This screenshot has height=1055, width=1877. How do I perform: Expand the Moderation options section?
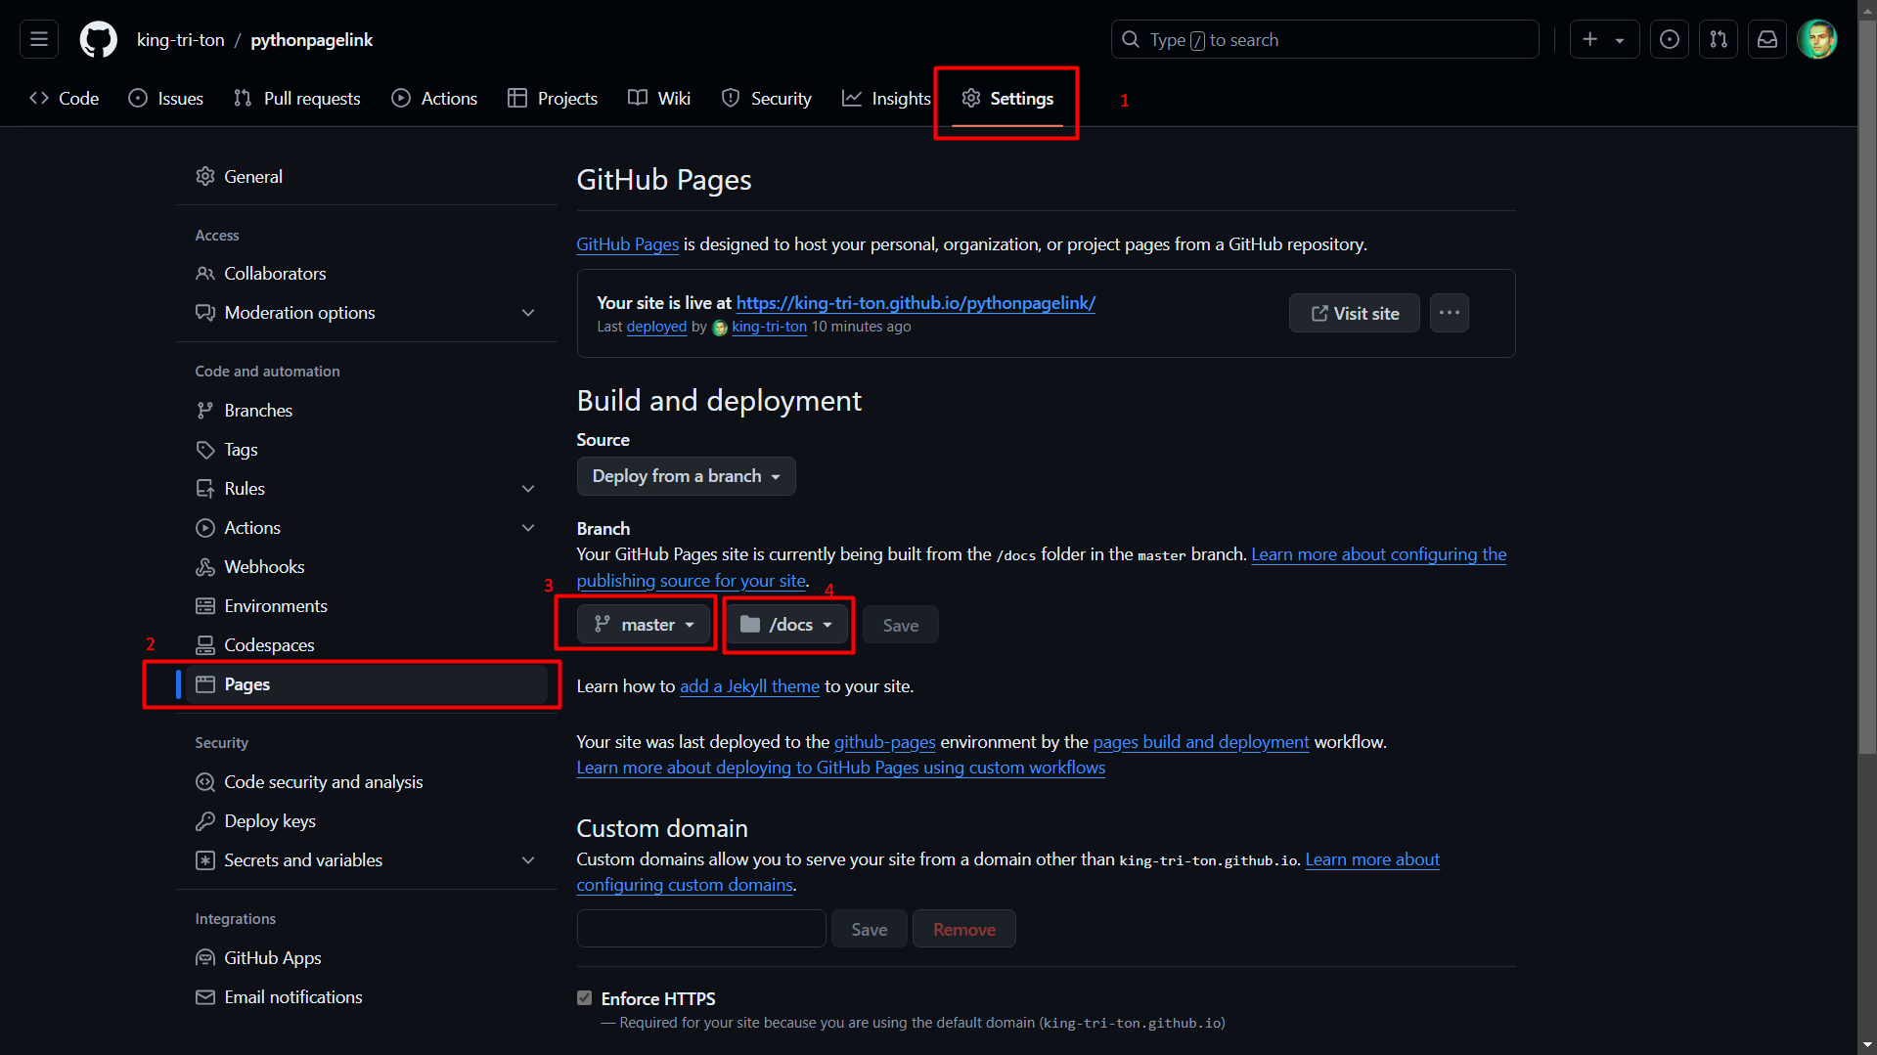528,313
